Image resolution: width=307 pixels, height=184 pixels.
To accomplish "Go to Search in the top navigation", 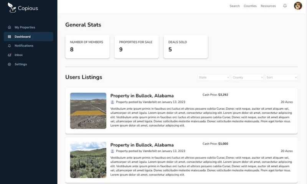I will pos(234,6).
